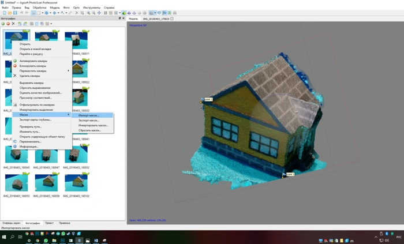Select thumbnail IMG_20190403_180102
Image resolution: width=404 pixels, height=244 pixels.
click(x=76, y=183)
